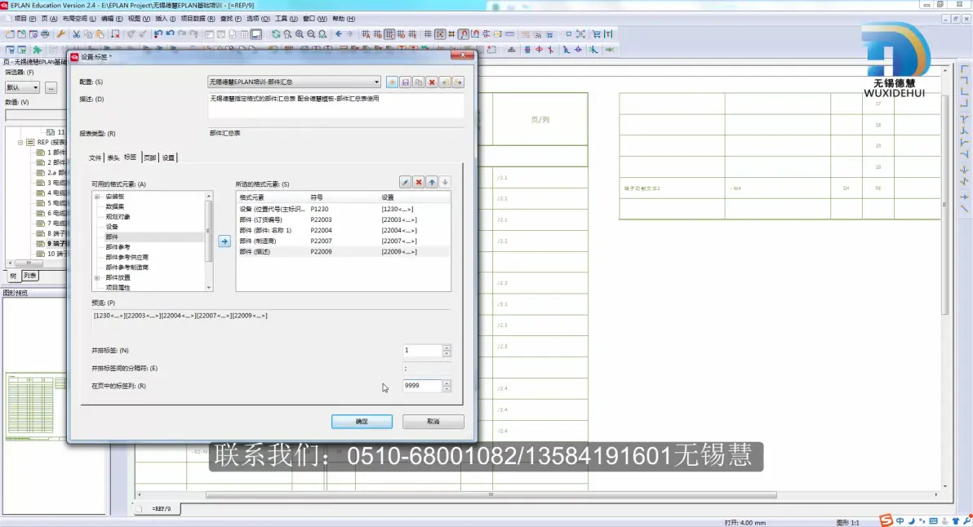This screenshot has height=527, width=973.
Task: Select the 设备 row with symbol P1230
Action: [x=343, y=209]
